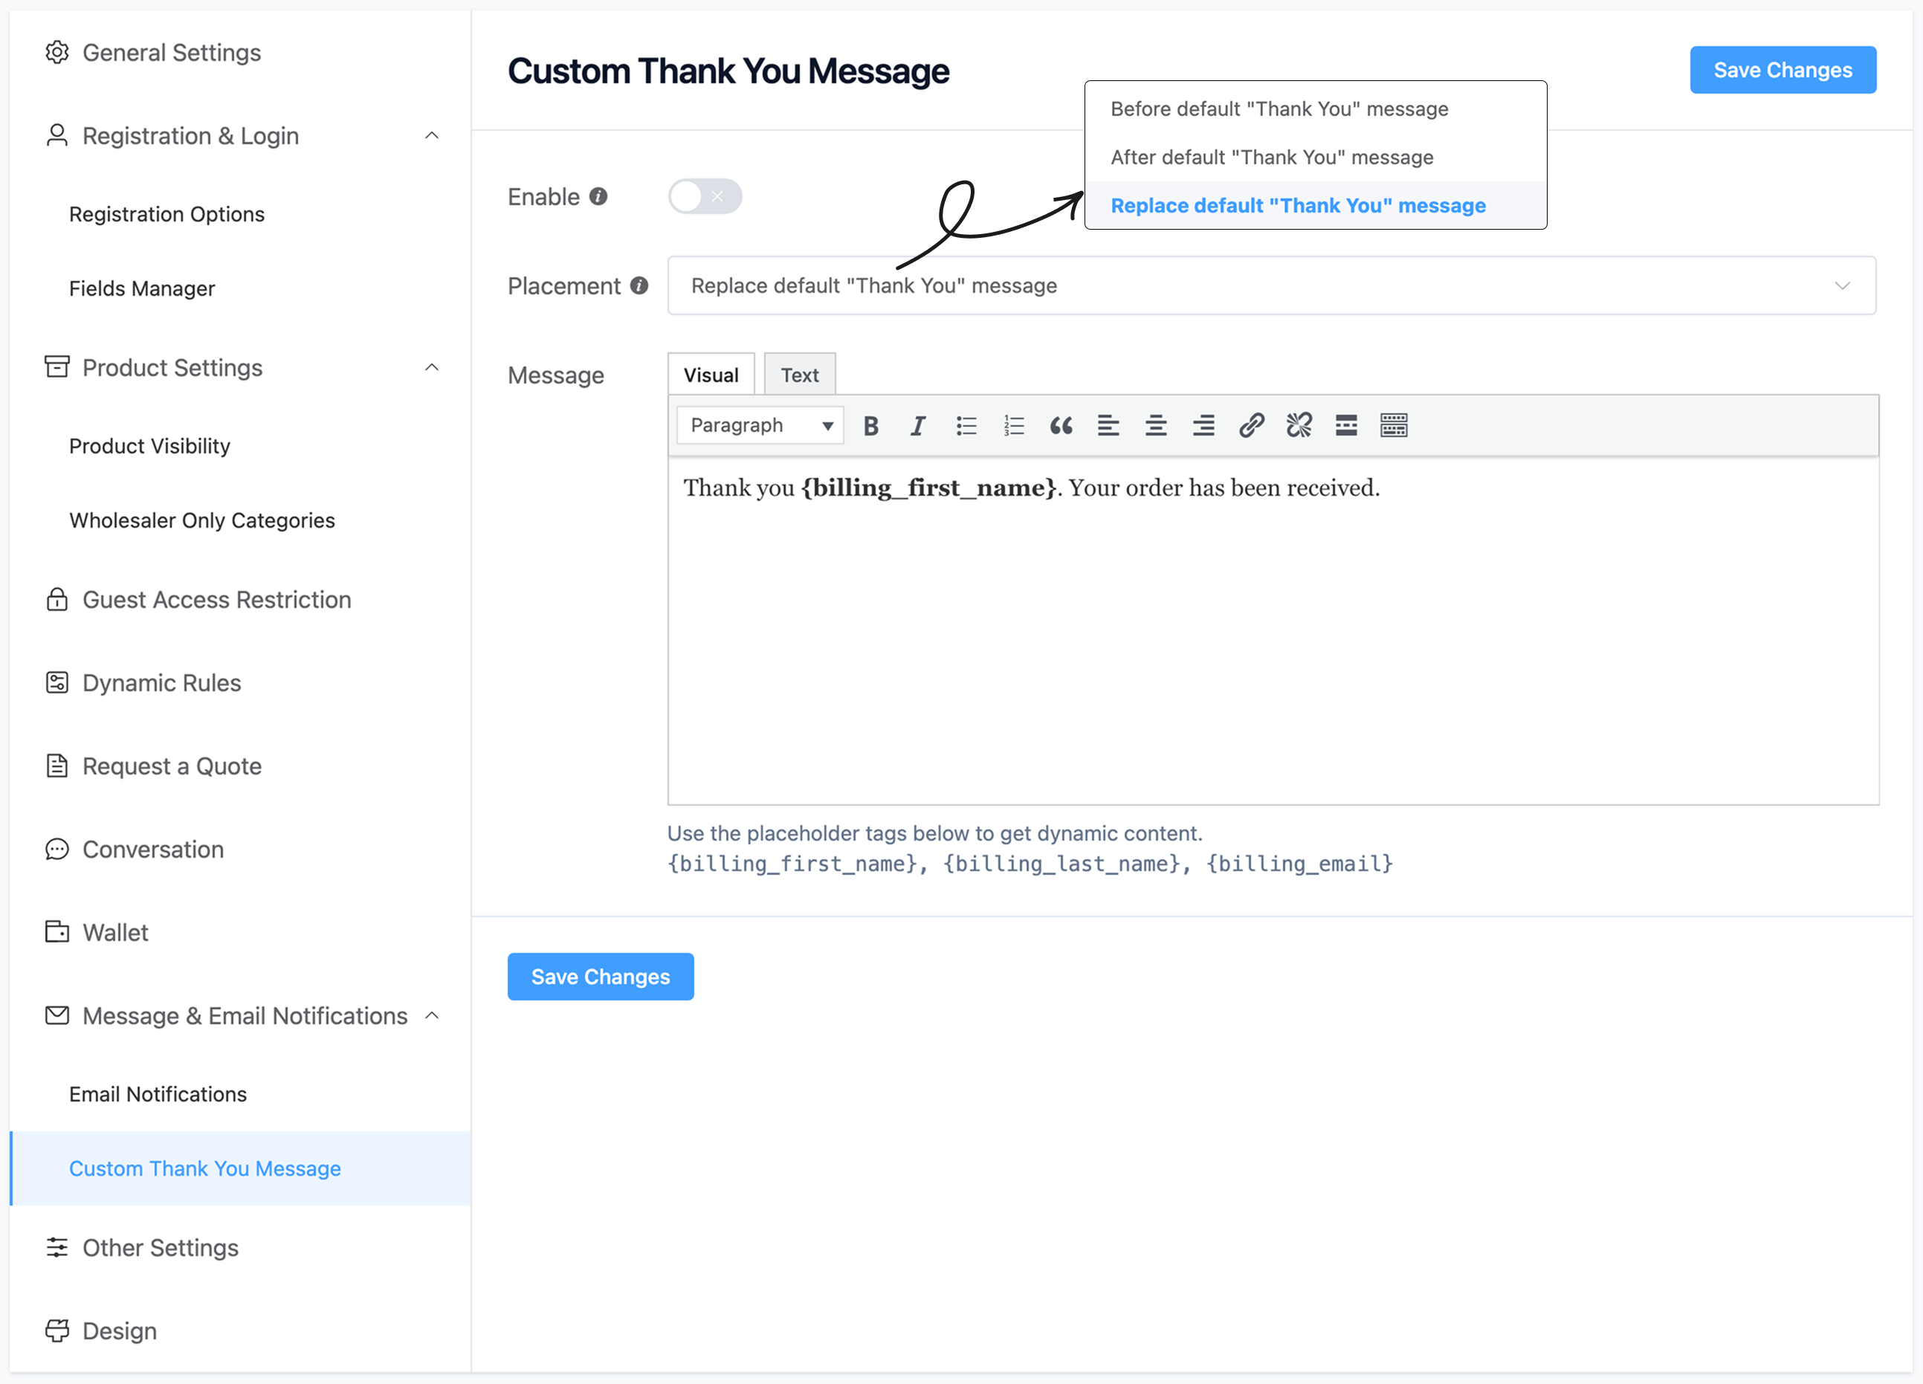Image resolution: width=1923 pixels, height=1384 pixels.
Task: Align text center in the editor
Action: pos(1156,426)
